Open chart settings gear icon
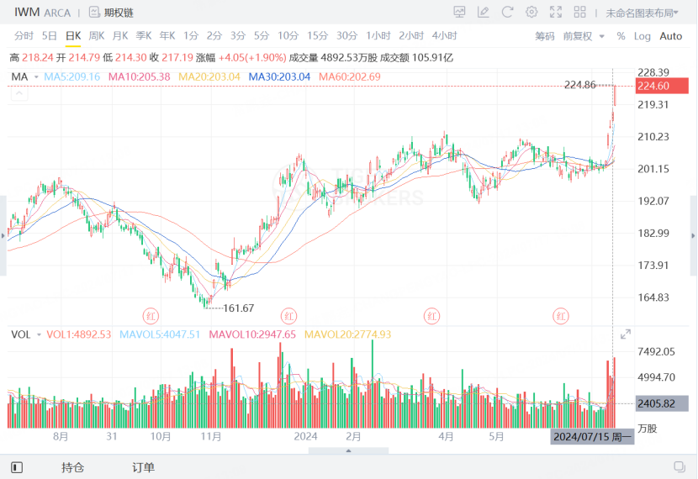This screenshot has height=479, width=698. pos(531,12)
